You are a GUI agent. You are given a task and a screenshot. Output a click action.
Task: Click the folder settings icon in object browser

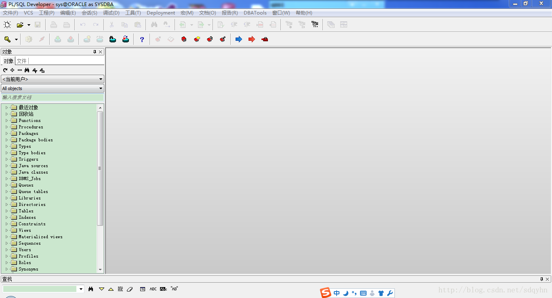click(42, 70)
